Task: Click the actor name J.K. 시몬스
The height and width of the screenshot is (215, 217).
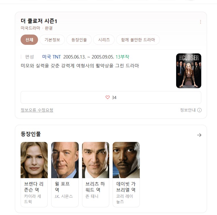Action: click(x=64, y=196)
